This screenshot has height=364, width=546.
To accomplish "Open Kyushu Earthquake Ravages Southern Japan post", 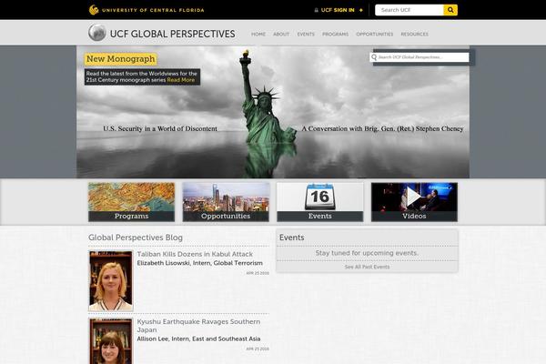I will tap(198, 326).
